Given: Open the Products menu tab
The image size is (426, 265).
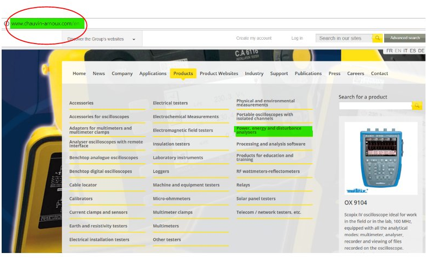Looking at the screenshot, I should (183, 73).
